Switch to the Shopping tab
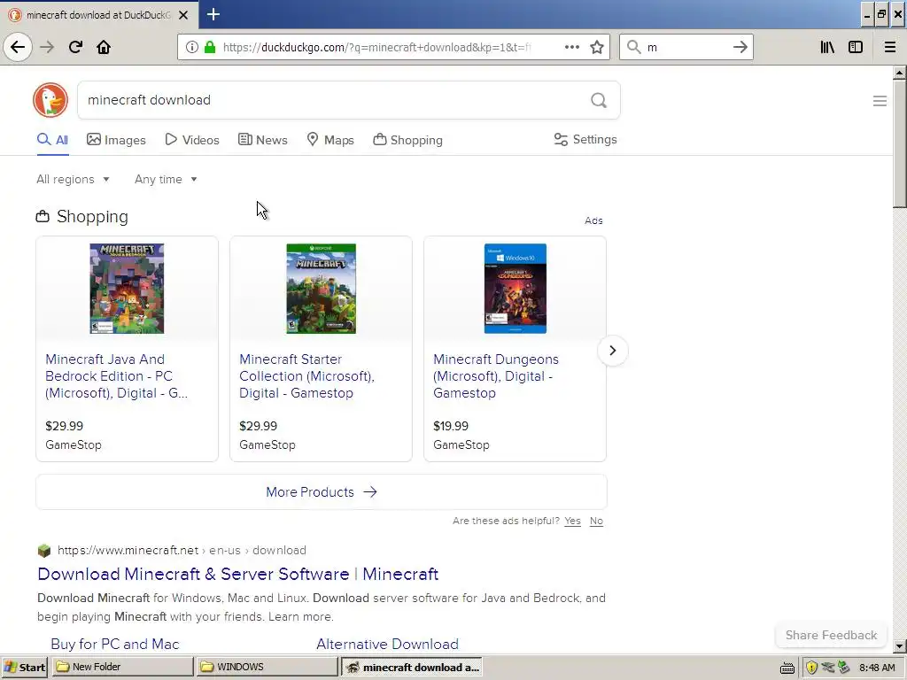This screenshot has height=680, width=907. pyautogui.click(x=407, y=140)
